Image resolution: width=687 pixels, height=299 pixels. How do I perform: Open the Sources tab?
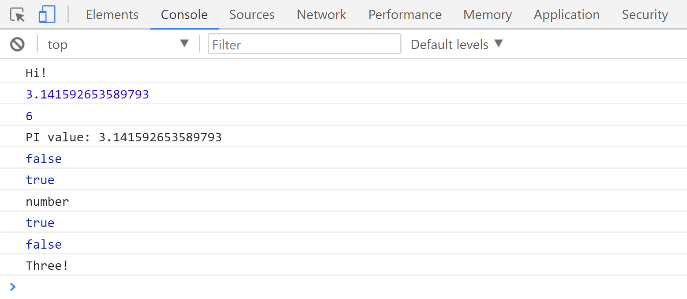pos(252,15)
